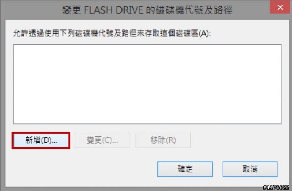Focus the drive letter and path list
The width and height of the screenshot is (292, 191).
tap(147, 84)
